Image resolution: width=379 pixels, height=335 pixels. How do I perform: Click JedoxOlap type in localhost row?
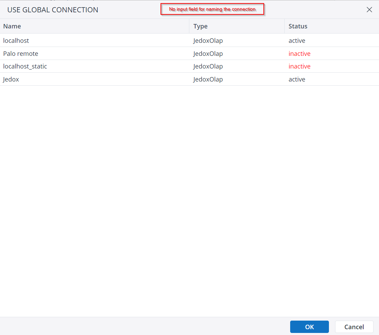208,40
